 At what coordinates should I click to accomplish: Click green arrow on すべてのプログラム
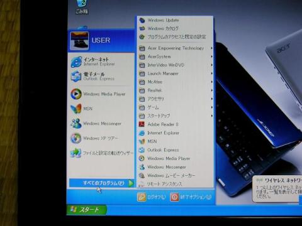click(131, 183)
